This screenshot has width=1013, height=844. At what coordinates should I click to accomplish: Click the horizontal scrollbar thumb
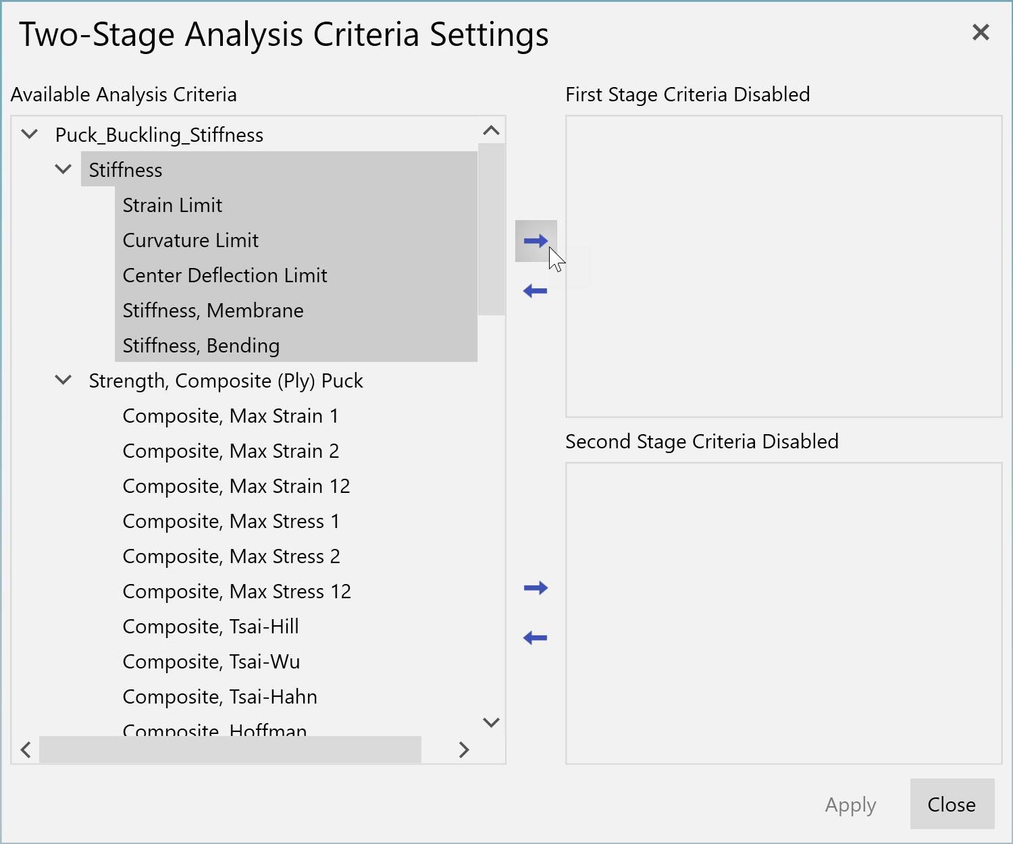(230, 749)
